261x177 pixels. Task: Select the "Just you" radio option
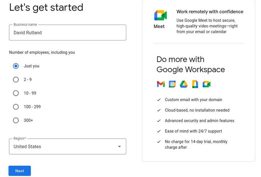tap(16, 66)
